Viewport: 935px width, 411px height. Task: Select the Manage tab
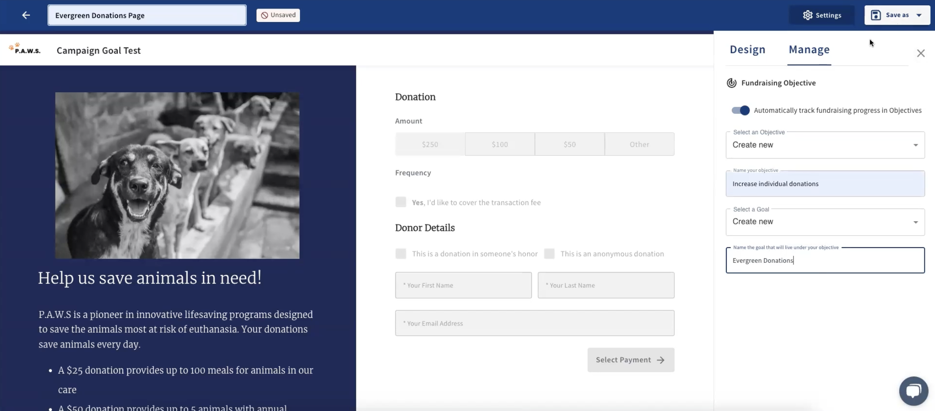pos(809,50)
